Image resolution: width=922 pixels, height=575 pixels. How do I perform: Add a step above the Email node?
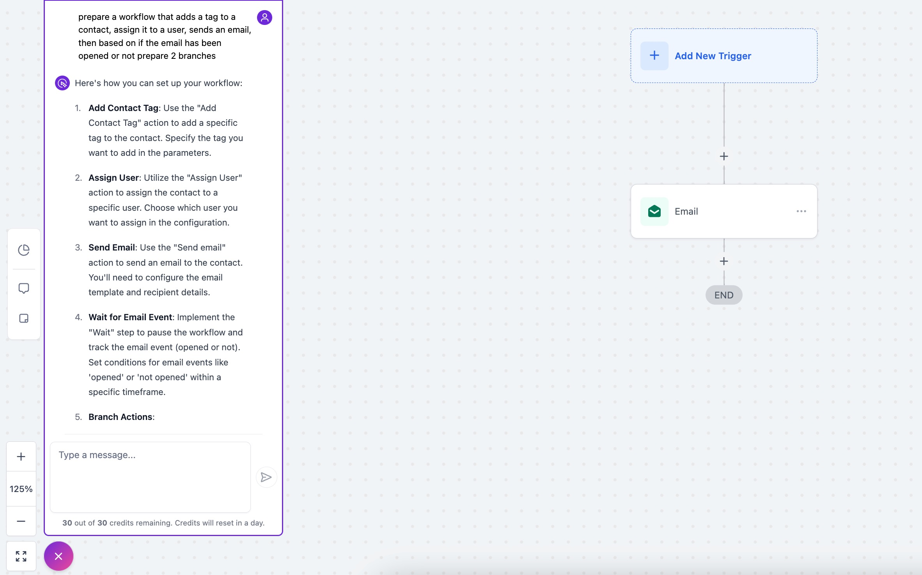[724, 156]
